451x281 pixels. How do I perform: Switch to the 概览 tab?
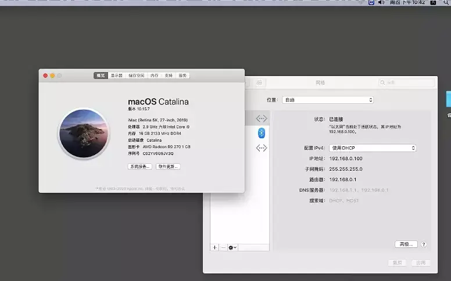[101, 75]
